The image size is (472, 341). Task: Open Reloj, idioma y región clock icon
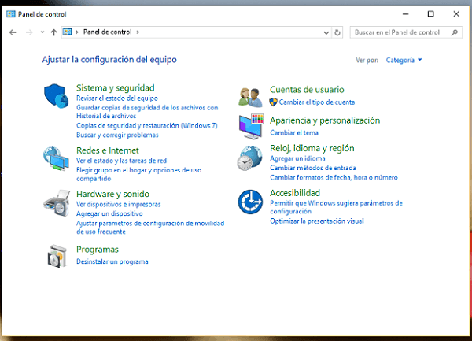tap(249, 158)
